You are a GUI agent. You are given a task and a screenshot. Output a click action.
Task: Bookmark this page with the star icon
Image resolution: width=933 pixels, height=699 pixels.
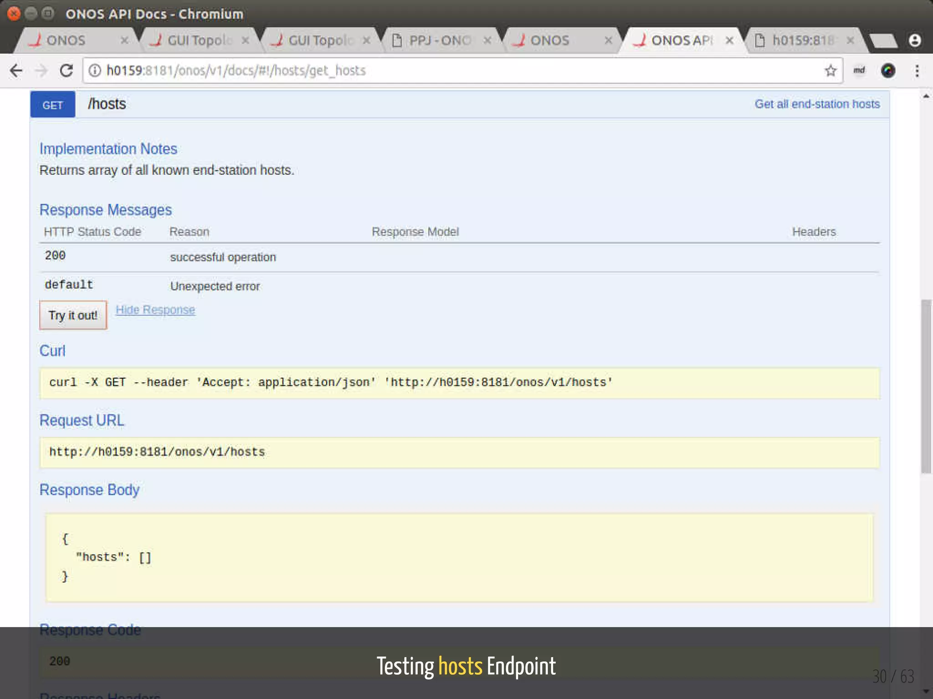tap(830, 71)
